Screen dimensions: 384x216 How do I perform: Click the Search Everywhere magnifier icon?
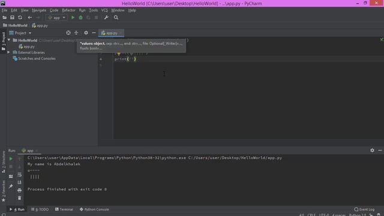point(116,17)
